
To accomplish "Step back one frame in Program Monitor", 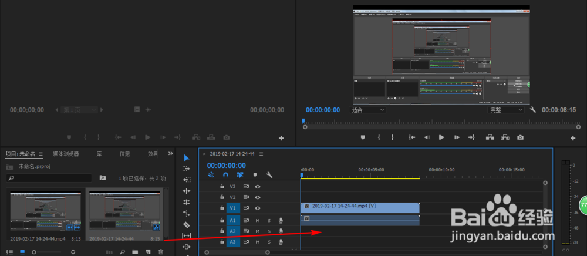I will [426, 137].
